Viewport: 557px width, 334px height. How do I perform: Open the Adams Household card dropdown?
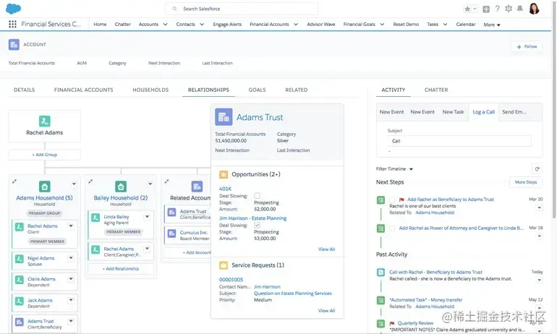point(74,184)
